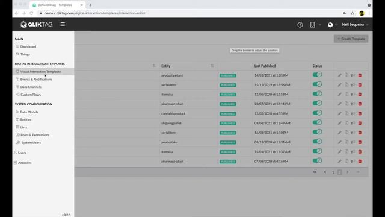This screenshot has height=217, width=385.
Task: Delete the productsku template
Action: pyautogui.click(x=360, y=142)
